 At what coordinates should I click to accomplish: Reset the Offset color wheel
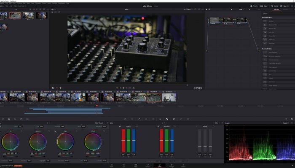click(x=104, y=131)
